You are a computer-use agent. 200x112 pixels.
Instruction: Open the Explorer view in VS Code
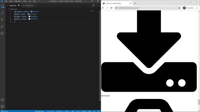click(2, 6)
